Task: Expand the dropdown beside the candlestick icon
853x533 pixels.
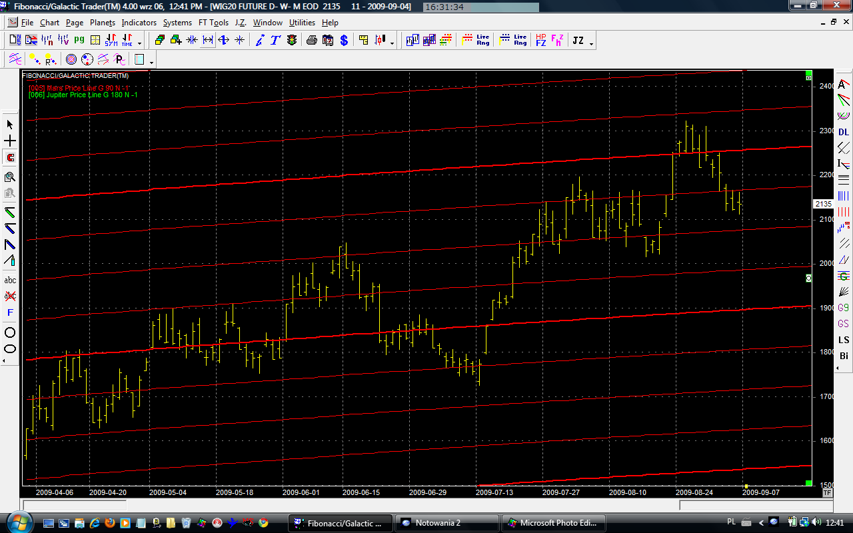Action: coord(392,43)
